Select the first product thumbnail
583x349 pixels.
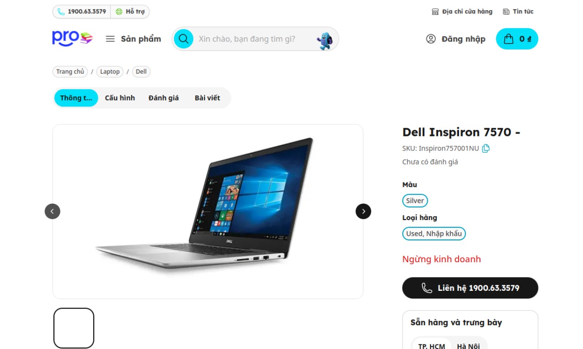pos(74,328)
